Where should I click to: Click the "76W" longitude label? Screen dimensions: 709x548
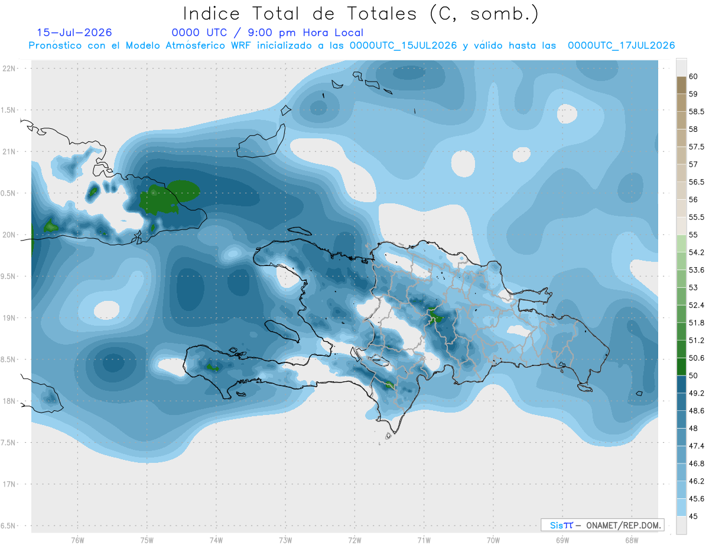coord(77,540)
